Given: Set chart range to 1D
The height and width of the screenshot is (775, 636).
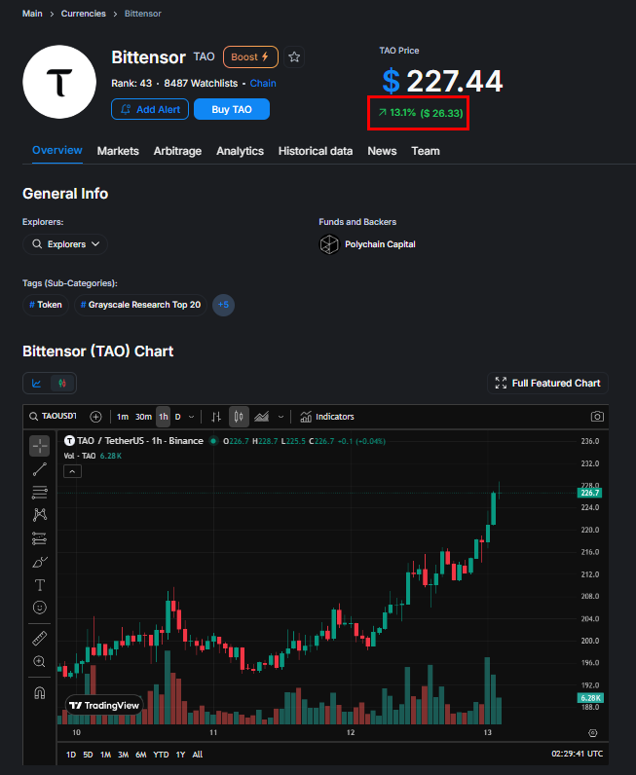Looking at the screenshot, I should 71,755.
